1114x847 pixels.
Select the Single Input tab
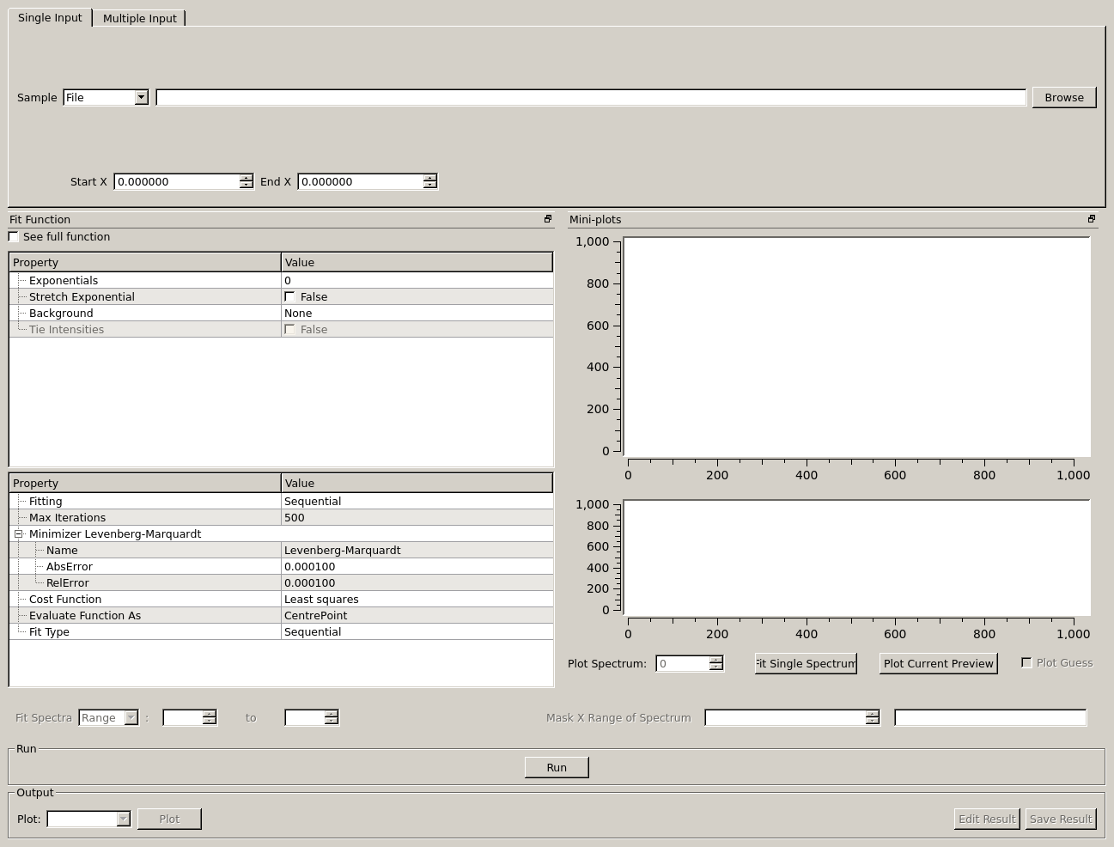(x=50, y=18)
